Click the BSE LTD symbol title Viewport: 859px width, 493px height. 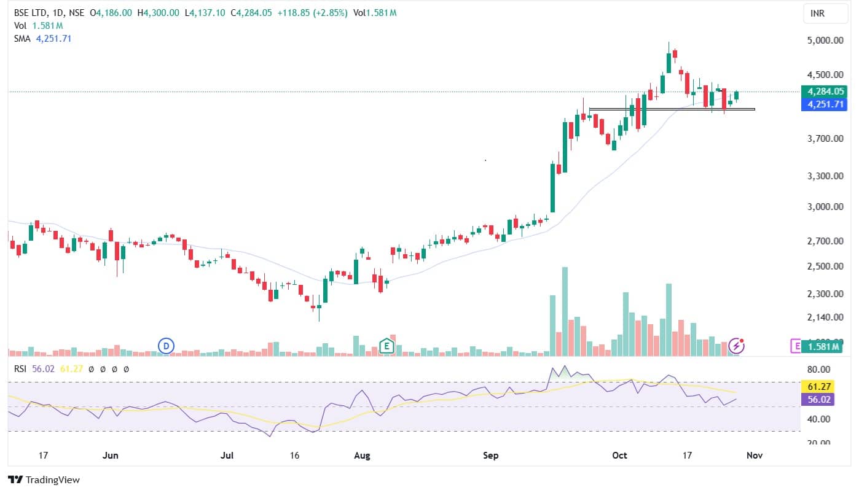pyautogui.click(x=32, y=13)
